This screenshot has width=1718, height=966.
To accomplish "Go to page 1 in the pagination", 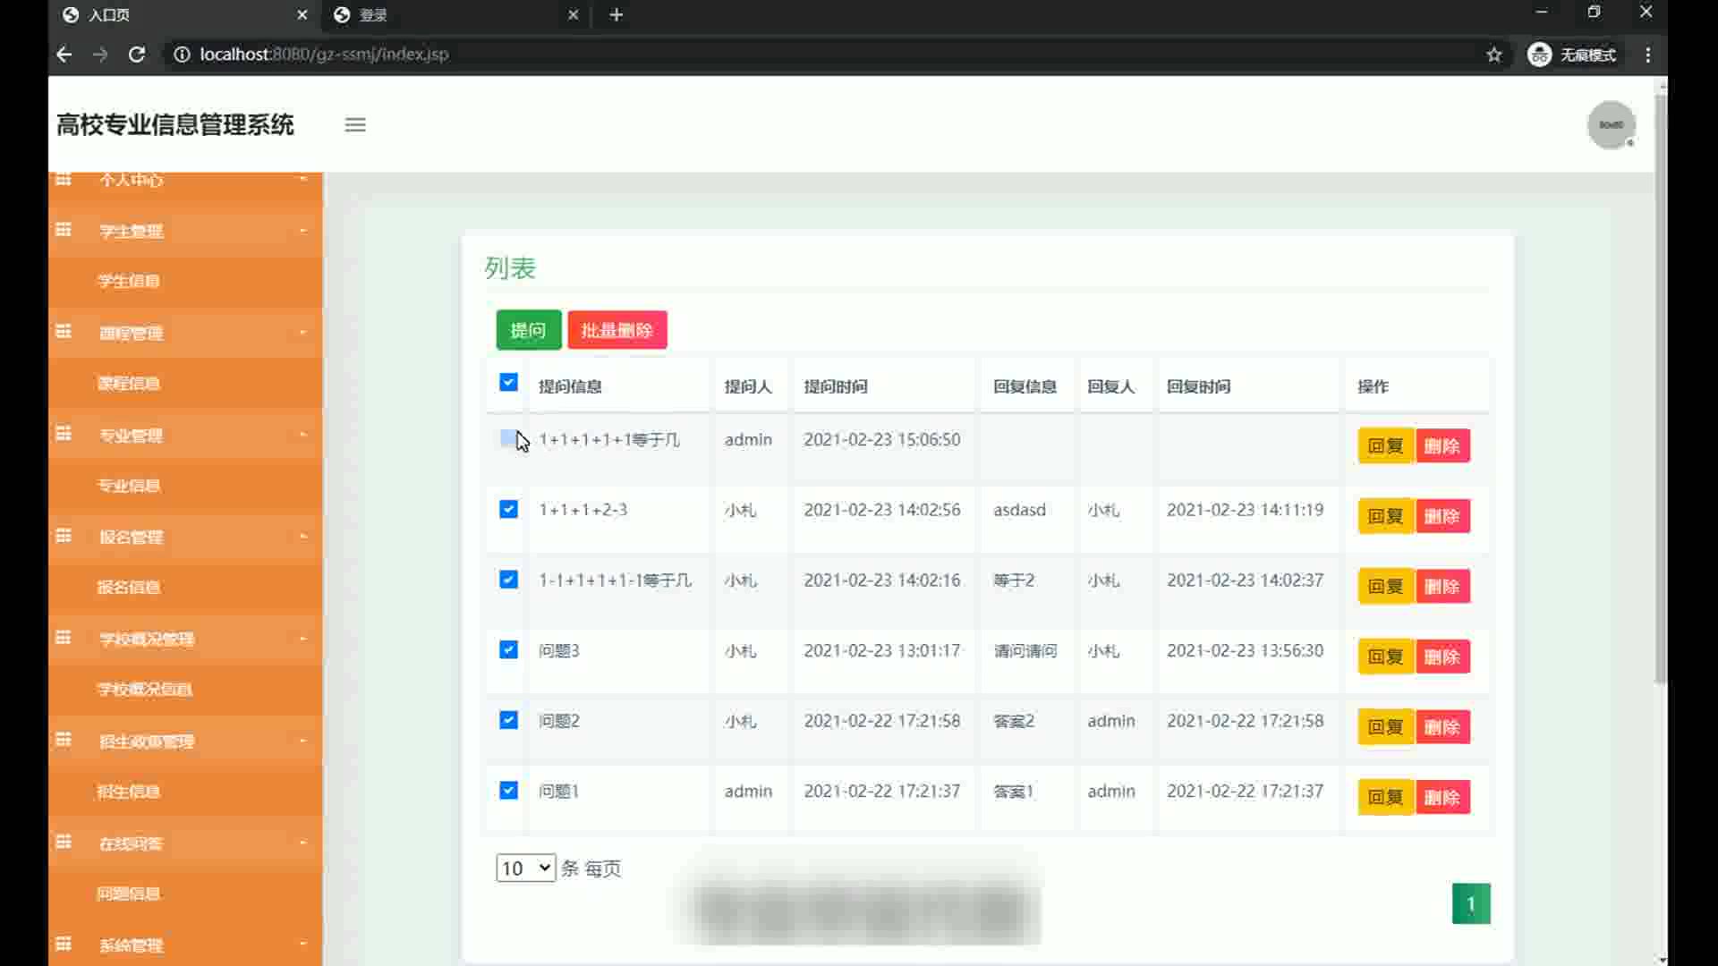I will [1470, 903].
